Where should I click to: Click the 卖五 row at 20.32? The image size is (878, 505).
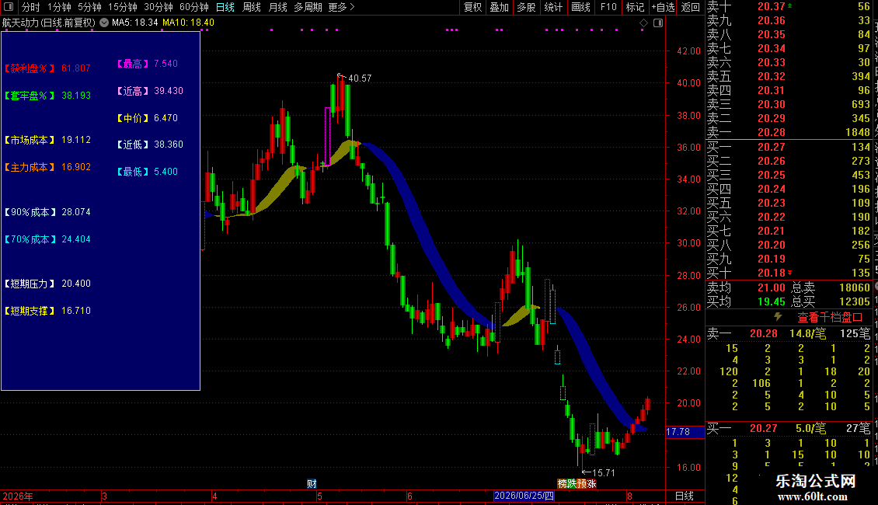(x=789, y=77)
